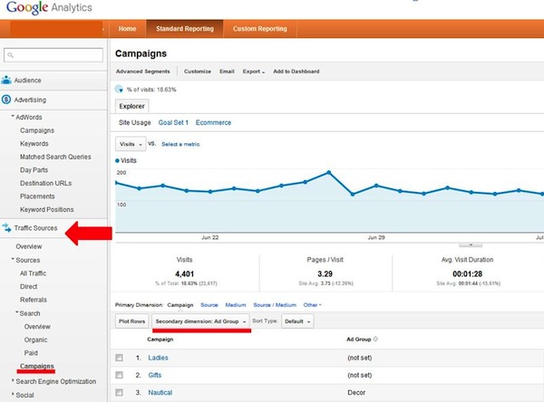Screen dimensions: 544x402
Task: Open the account selector dropdown arrow
Action: click(103, 29)
